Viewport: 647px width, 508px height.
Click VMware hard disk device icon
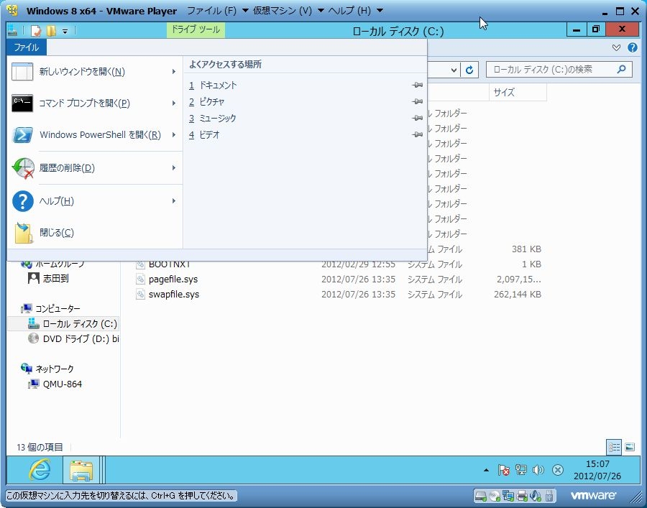pos(481,495)
